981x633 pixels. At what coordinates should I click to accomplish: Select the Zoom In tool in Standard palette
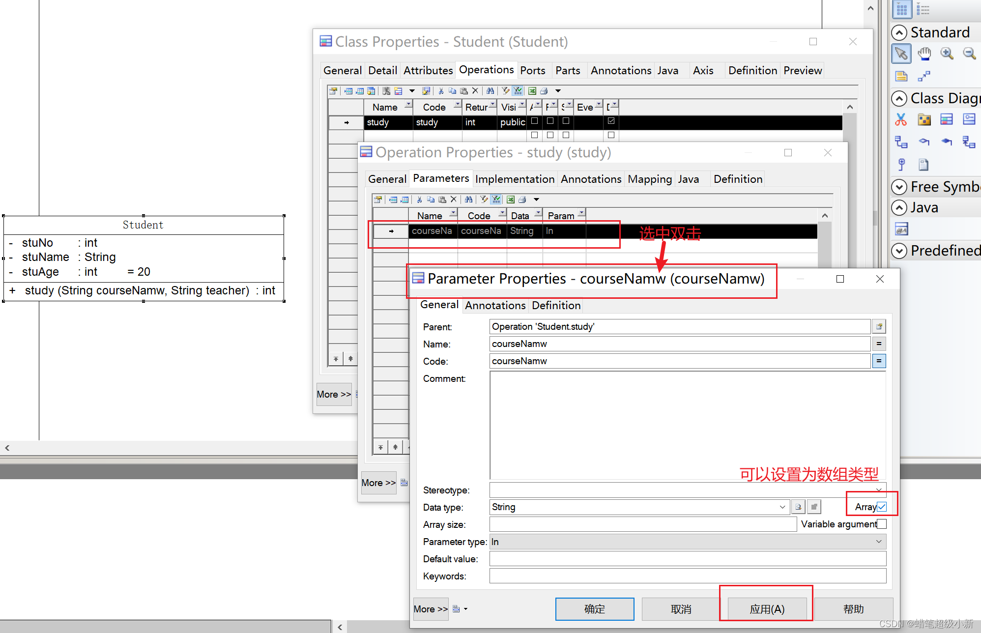click(946, 53)
